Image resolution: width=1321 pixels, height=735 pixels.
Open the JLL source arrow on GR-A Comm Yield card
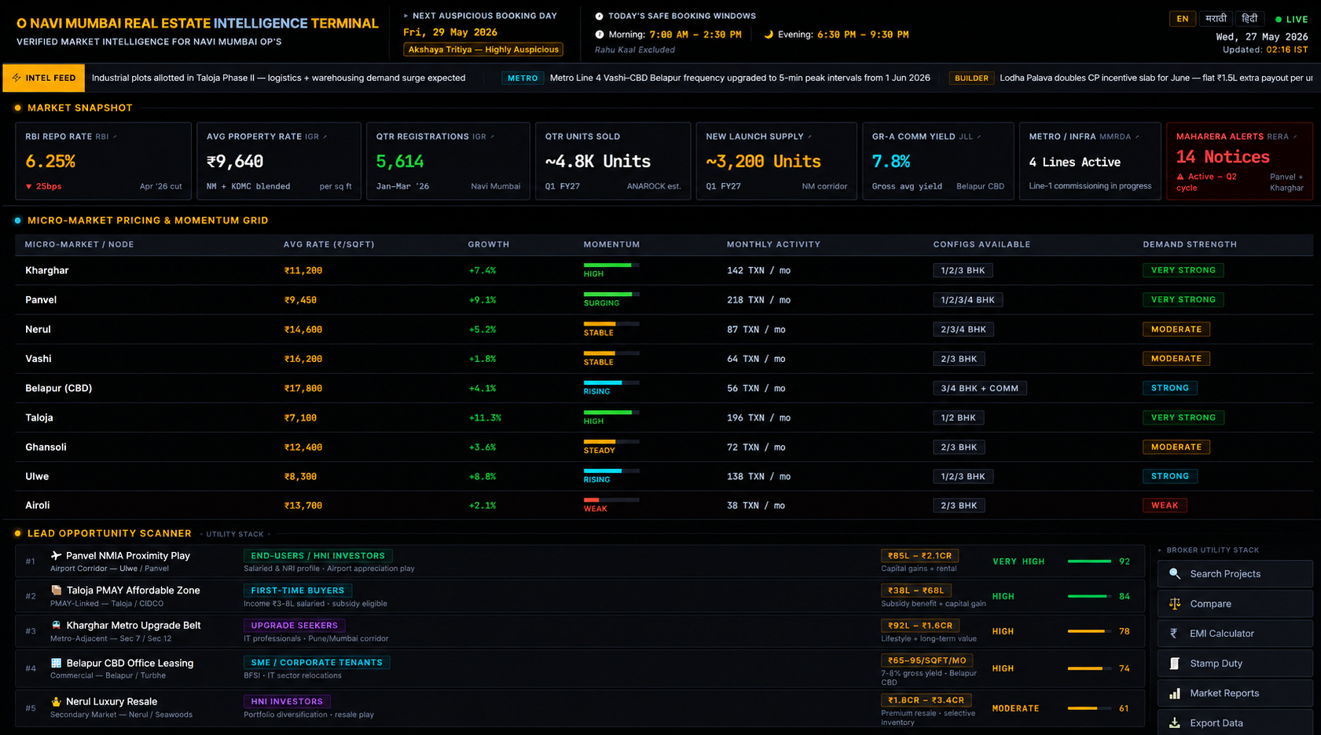(979, 137)
